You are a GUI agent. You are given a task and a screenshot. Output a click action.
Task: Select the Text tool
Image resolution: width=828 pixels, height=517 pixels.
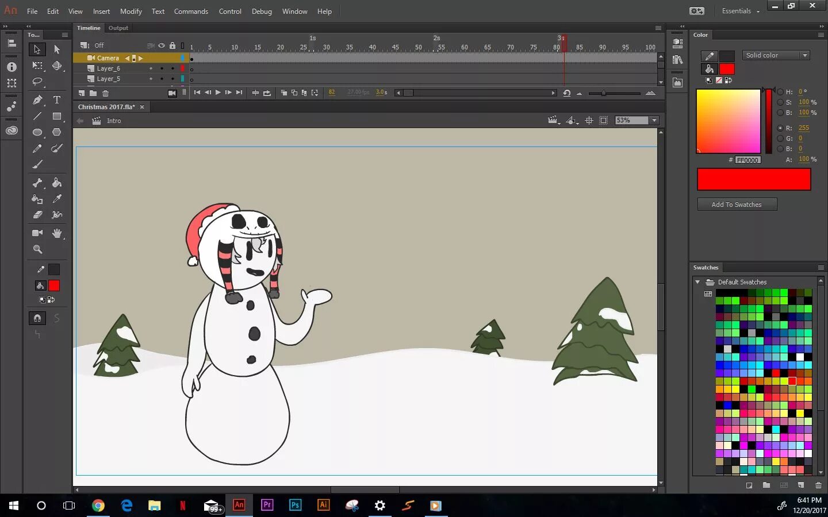coord(57,100)
